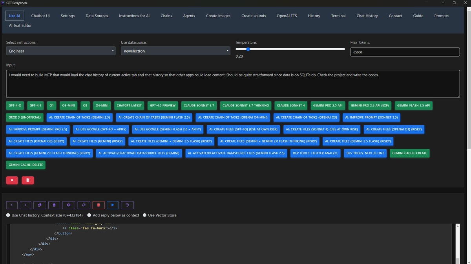
Task: Switch to the Chatbot UI tab
Action: (40, 16)
